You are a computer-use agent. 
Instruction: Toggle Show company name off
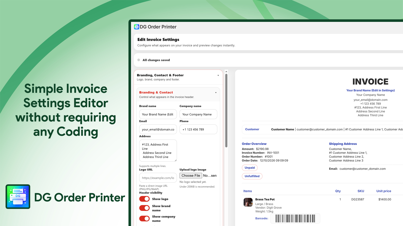click(144, 218)
